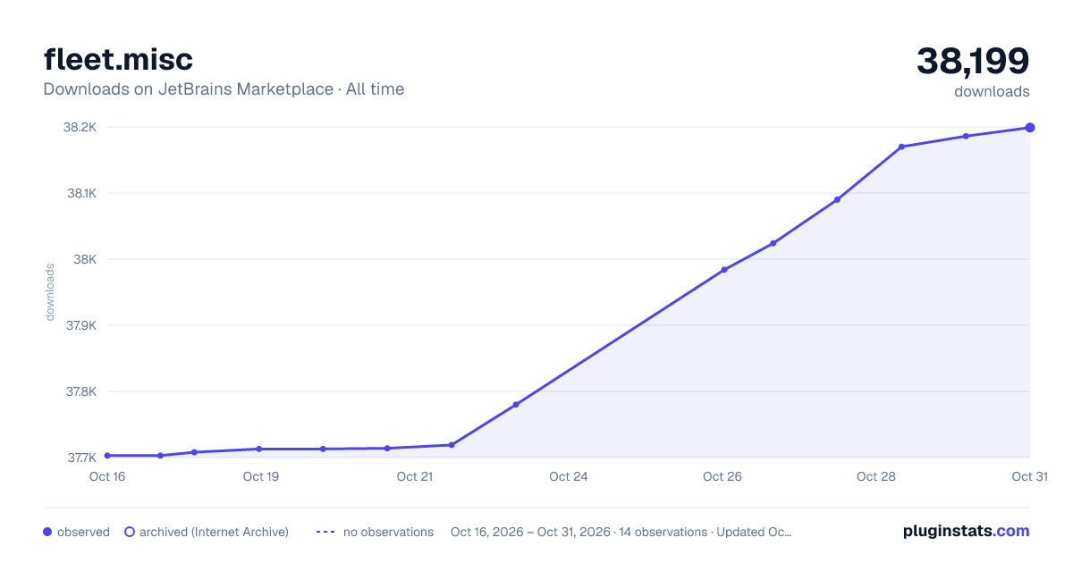1073x563 pixels.
Task: Click the data point at Oct 26
Action: [724, 270]
